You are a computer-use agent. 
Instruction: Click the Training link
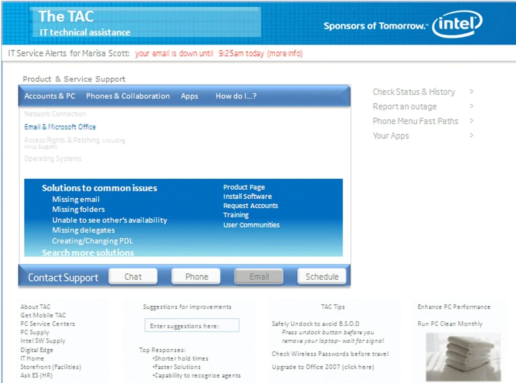click(236, 215)
